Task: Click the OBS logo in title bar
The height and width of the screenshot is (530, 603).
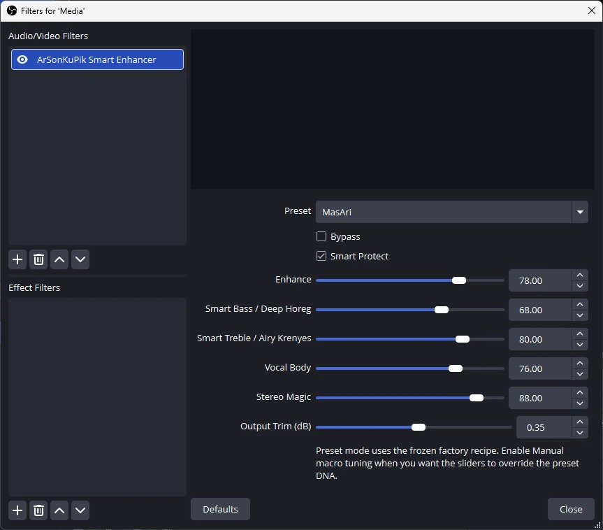Action: (x=12, y=10)
